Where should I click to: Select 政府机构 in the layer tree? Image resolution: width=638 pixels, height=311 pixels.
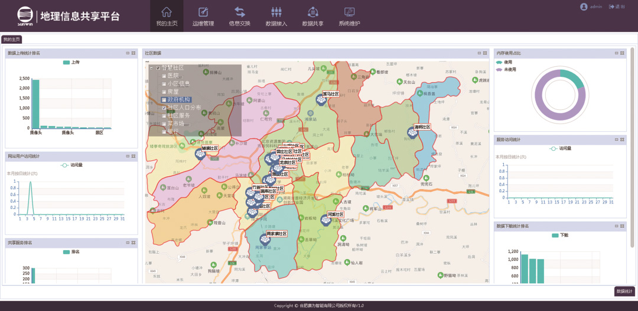(178, 100)
